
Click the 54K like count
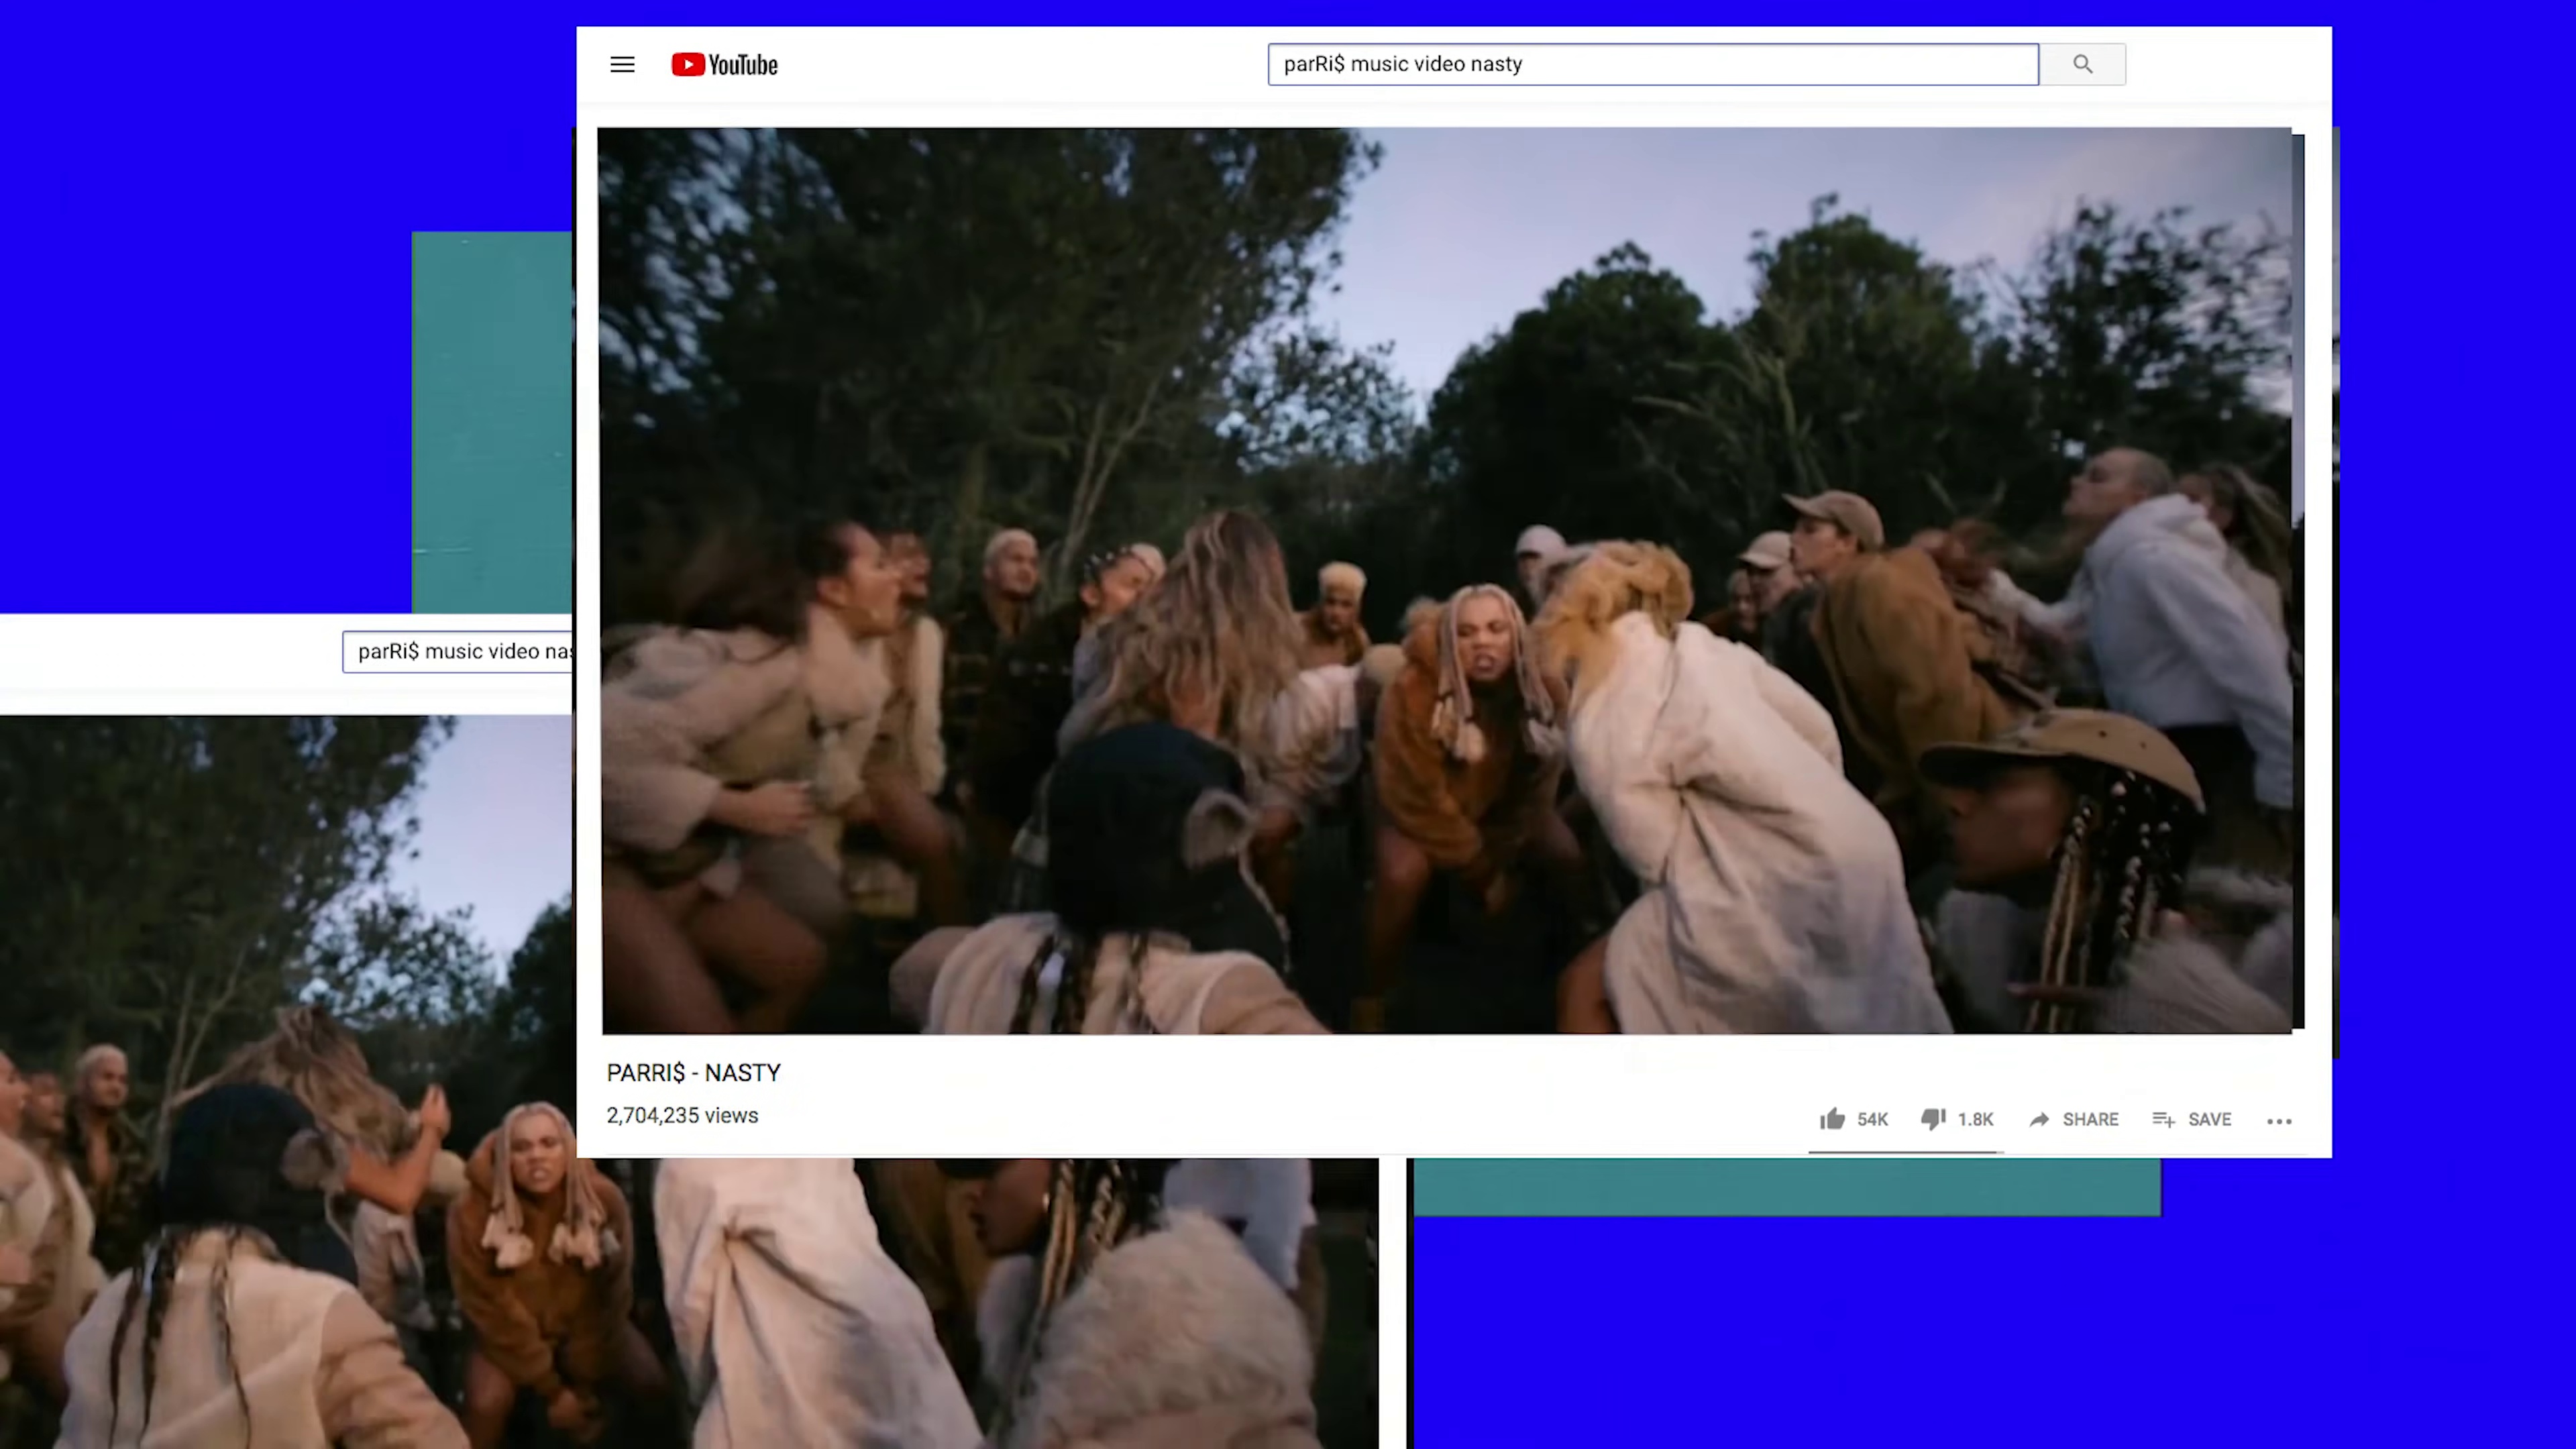pyautogui.click(x=1872, y=1120)
